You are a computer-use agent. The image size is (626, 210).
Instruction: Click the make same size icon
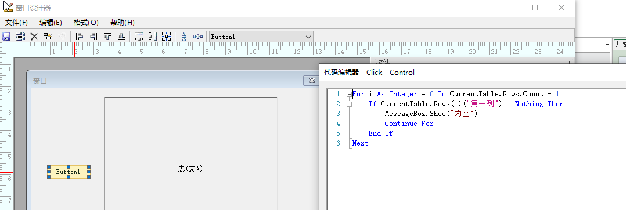tap(166, 37)
